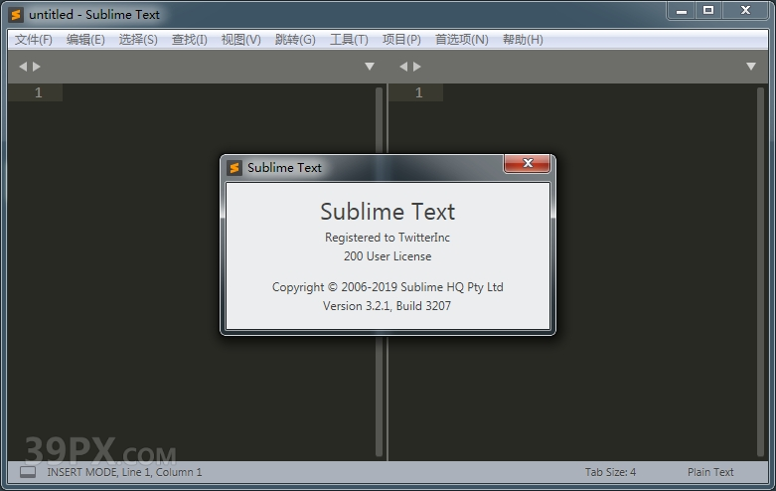The width and height of the screenshot is (776, 491).
Task: Click the Copyright 2006-2019 Sublime HQ line
Action: [x=388, y=287]
